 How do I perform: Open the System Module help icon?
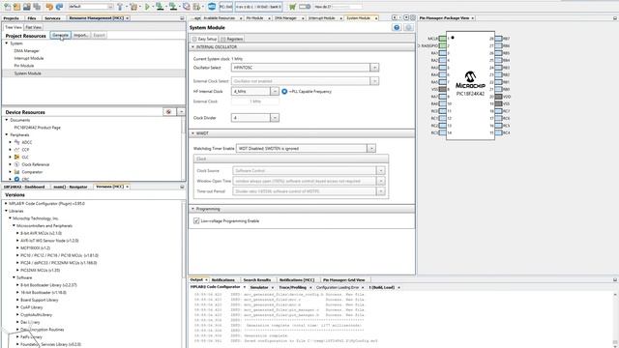click(x=397, y=27)
